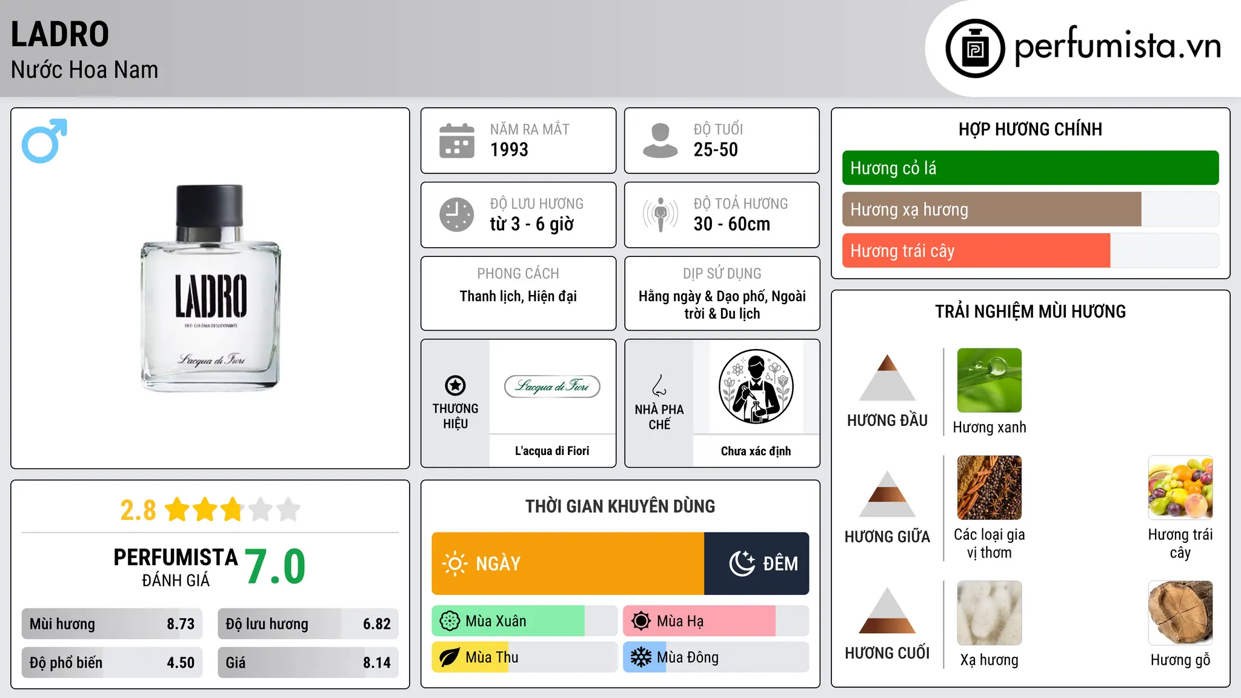The height and width of the screenshot is (698, 1241).
Task: Click the Thời gian khuyên dùng heading
Action: point(620,506)
